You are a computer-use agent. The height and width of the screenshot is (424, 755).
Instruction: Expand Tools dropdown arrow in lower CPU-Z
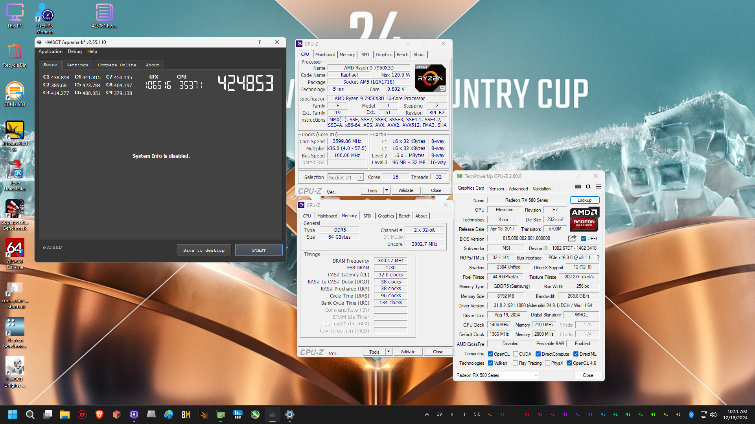tap(389, 352)
